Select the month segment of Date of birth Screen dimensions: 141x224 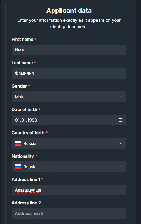point(23,120)
